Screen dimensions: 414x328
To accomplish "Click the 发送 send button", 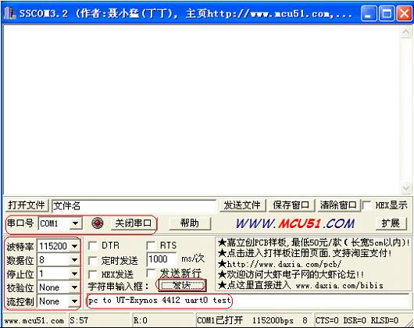I will pos(182,285).
